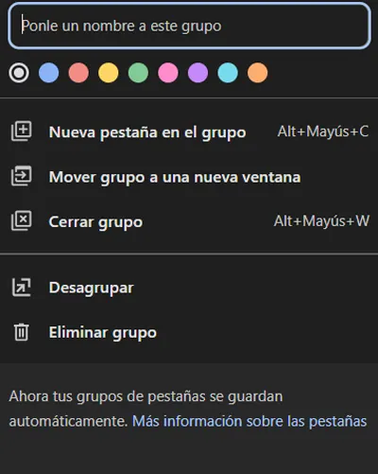Choose the red color swatch
The height and width of the screenshot is (474, 378).
pos(78,73)
